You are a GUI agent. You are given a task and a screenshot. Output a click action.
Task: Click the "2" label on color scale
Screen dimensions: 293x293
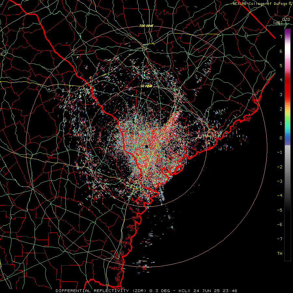281,109
